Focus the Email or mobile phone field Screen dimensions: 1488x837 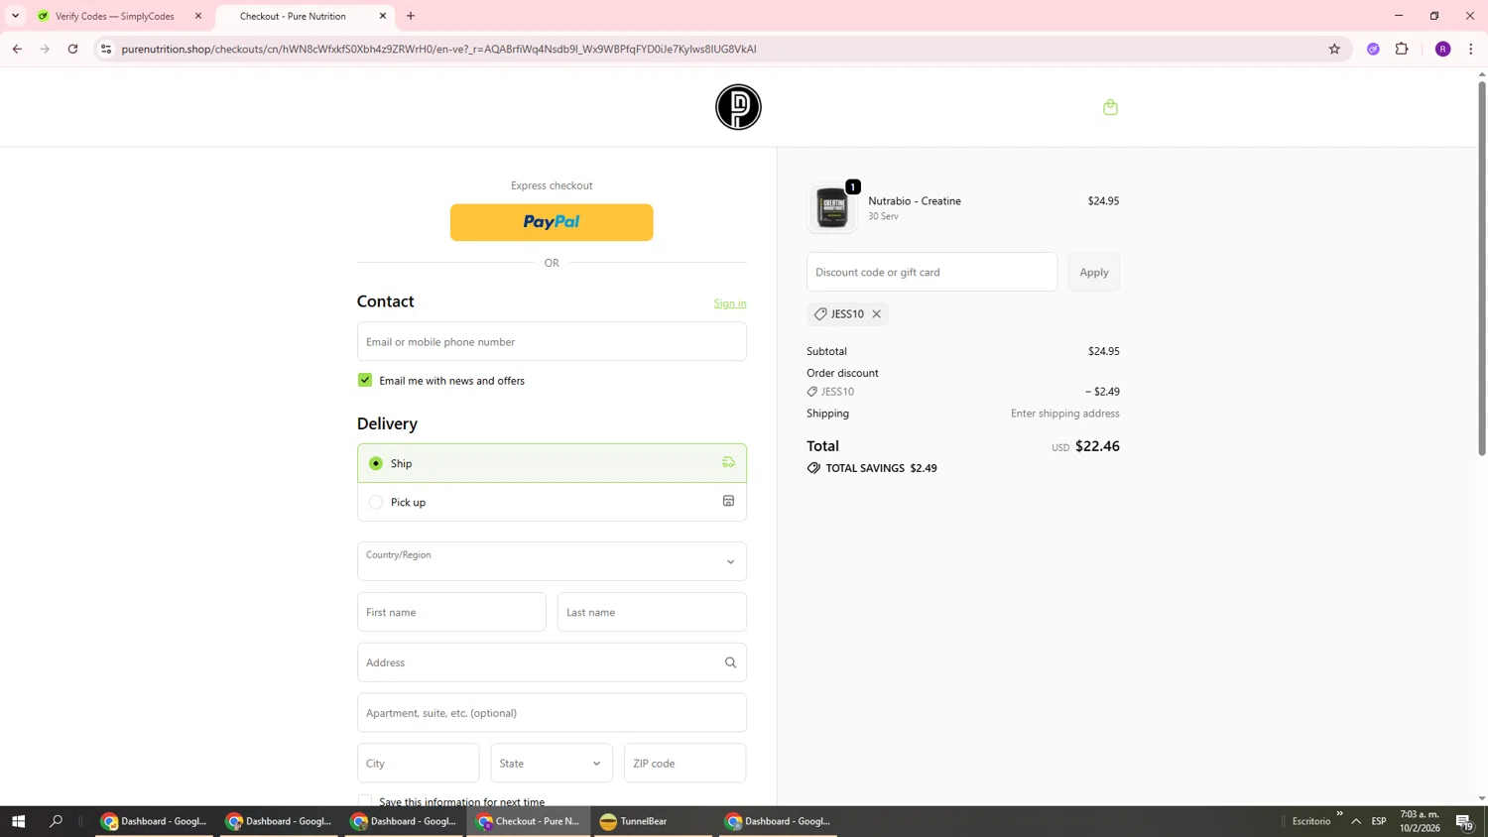pyautogui.click(x=552, y=341)
